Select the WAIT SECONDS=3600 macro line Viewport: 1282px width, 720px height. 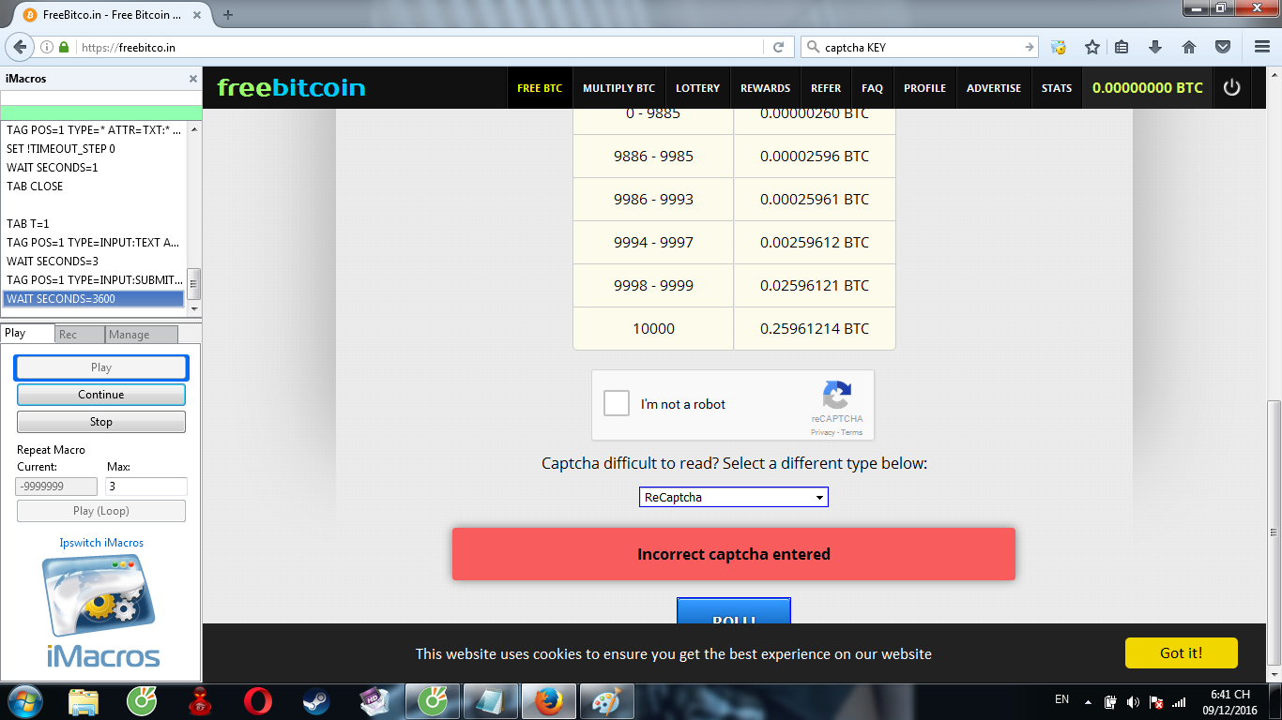94,299
